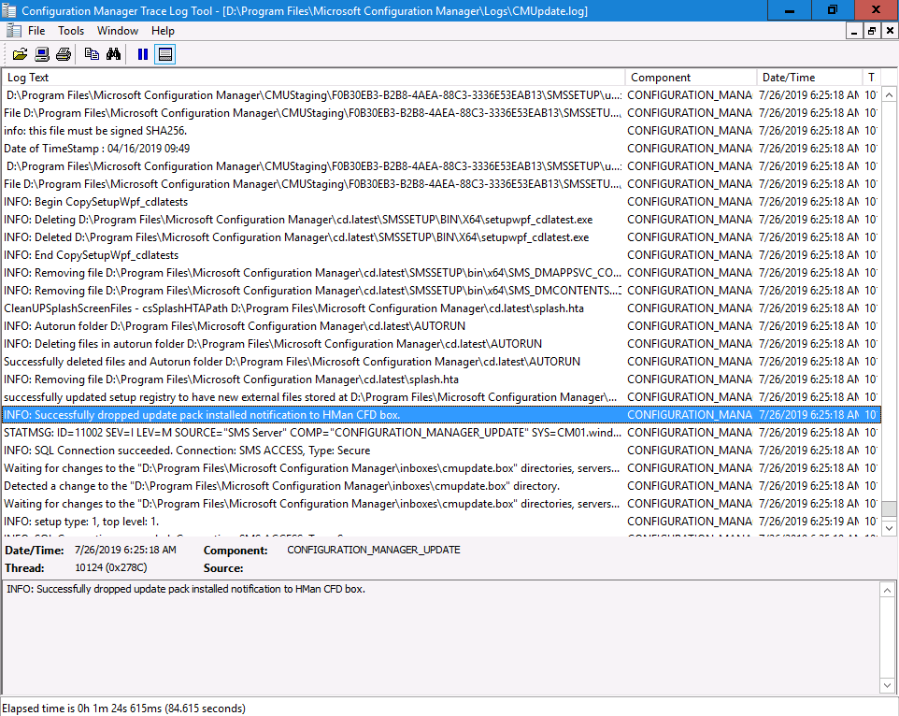The width and height of the screenshot is (899, 716).
Task: Select row 'INFO: Removing file ...cd.latest\splash.hta'
Action: [x=441, y=379]
